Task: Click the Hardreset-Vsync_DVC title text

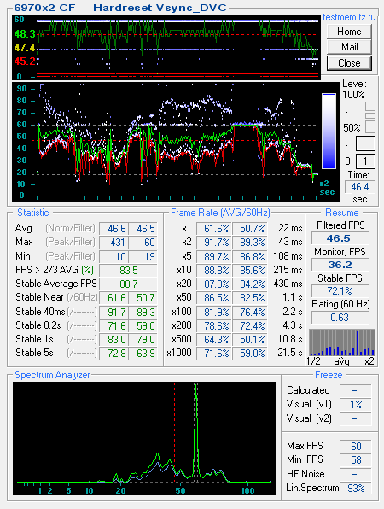Action: [160, 8]
